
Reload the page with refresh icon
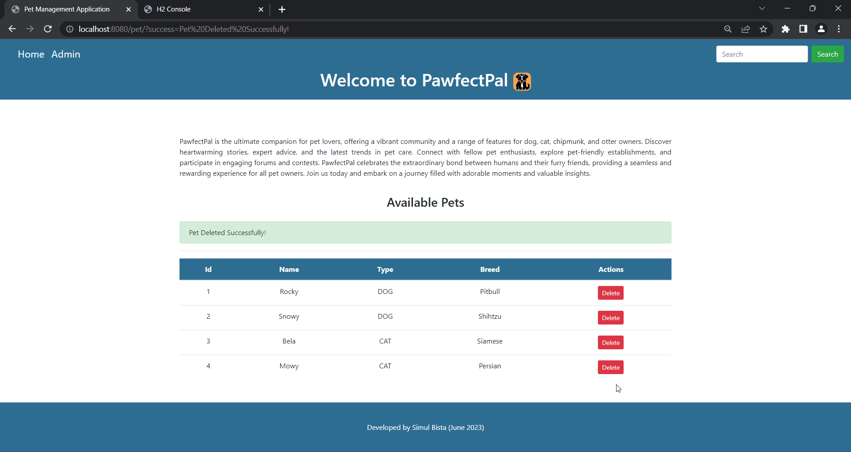coord(48,29)
